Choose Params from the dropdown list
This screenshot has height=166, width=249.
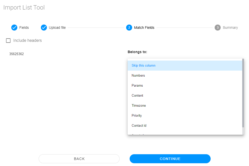[137, 86]
